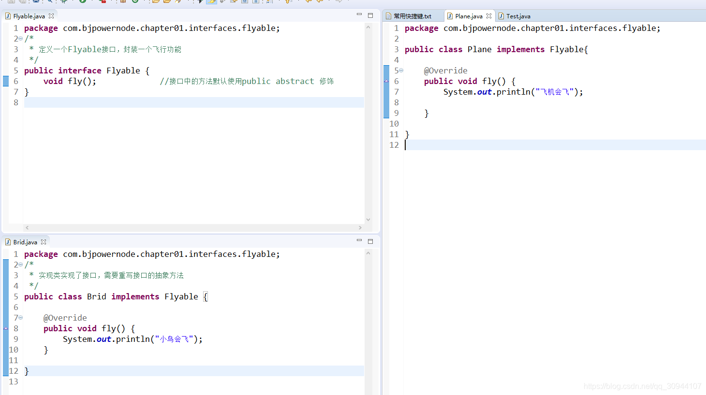Click line number 12 in Plane.java gutter
Screen dimensions: 706x395
coord(394,145)
